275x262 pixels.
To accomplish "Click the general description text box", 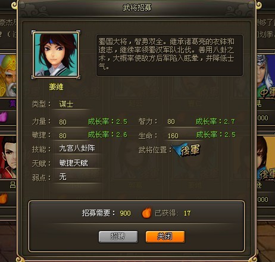I will 170,55.
